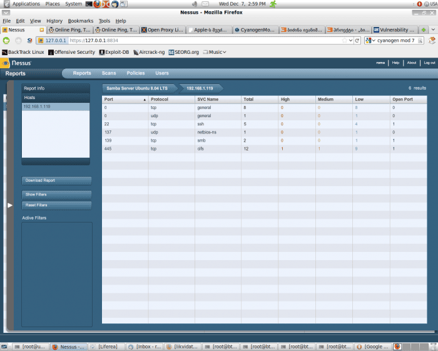Select host 192.168.1.119 in Hosts list
Screen dimensions: 438x351
pyautogui.click(x=56, y=107)
